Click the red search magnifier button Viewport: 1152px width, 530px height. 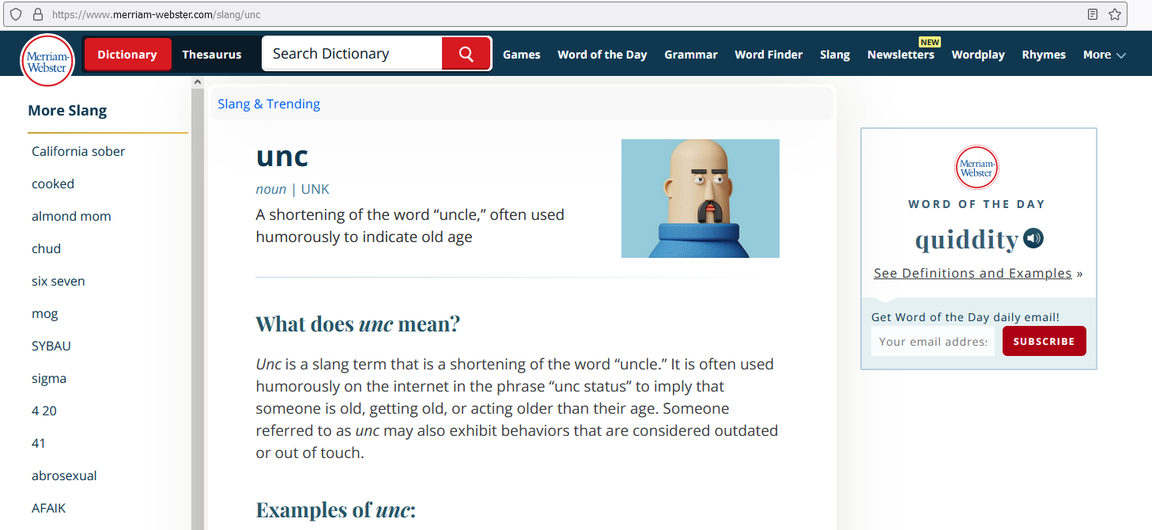(466, 54)
